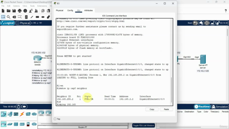Select the Switches subcategory icon
Image resolution: width=229 pixels, height=129 pixels.
click(10, 124)
